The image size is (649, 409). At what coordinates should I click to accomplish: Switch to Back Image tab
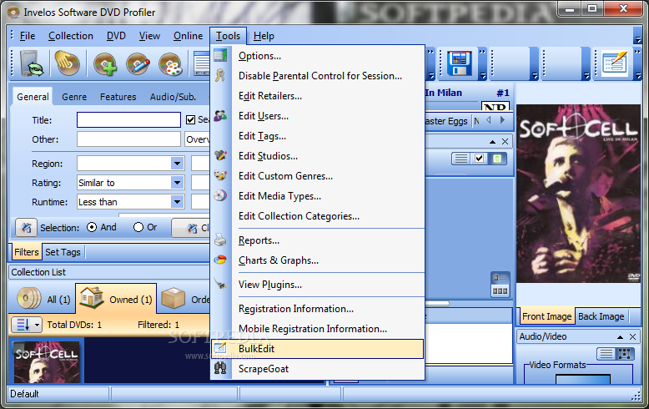(601, 316)
